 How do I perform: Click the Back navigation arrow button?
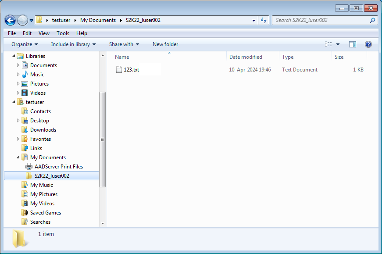[11, 20]
